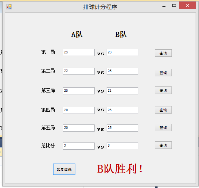Click the 第四局 label

48,110
